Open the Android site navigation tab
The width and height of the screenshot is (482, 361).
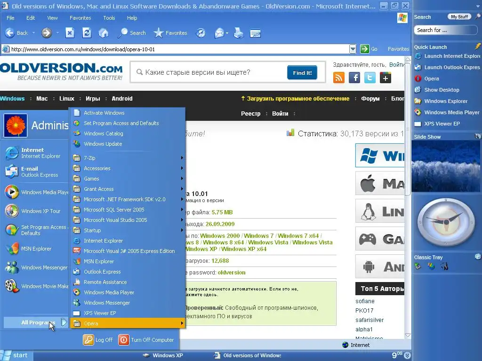pos(122,99)
